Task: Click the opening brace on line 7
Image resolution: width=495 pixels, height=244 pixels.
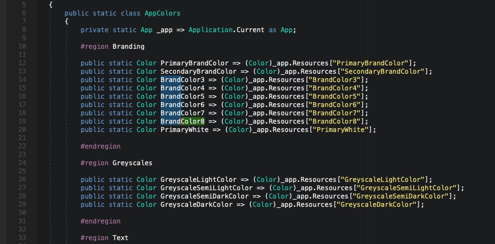Action: tap(66, 22)
